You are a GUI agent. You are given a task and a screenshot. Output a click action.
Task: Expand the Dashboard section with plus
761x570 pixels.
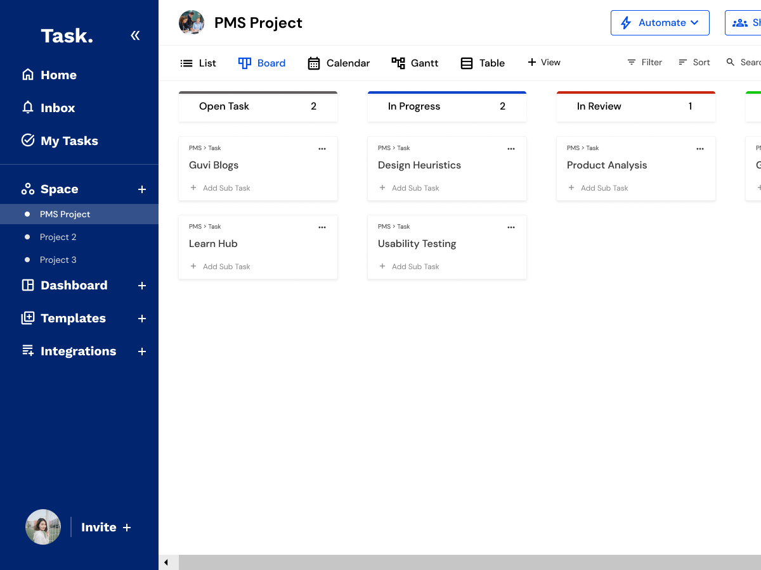tap(141, 286)
